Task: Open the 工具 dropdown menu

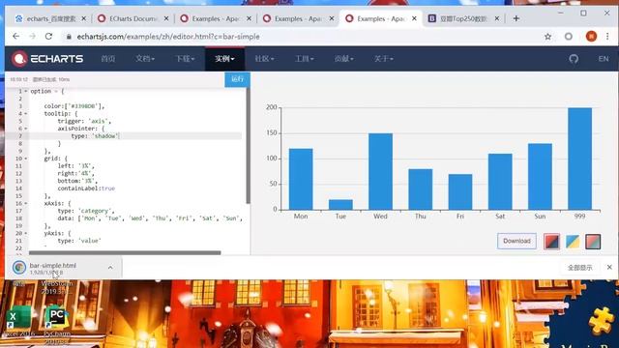Action: coord(304,59)
